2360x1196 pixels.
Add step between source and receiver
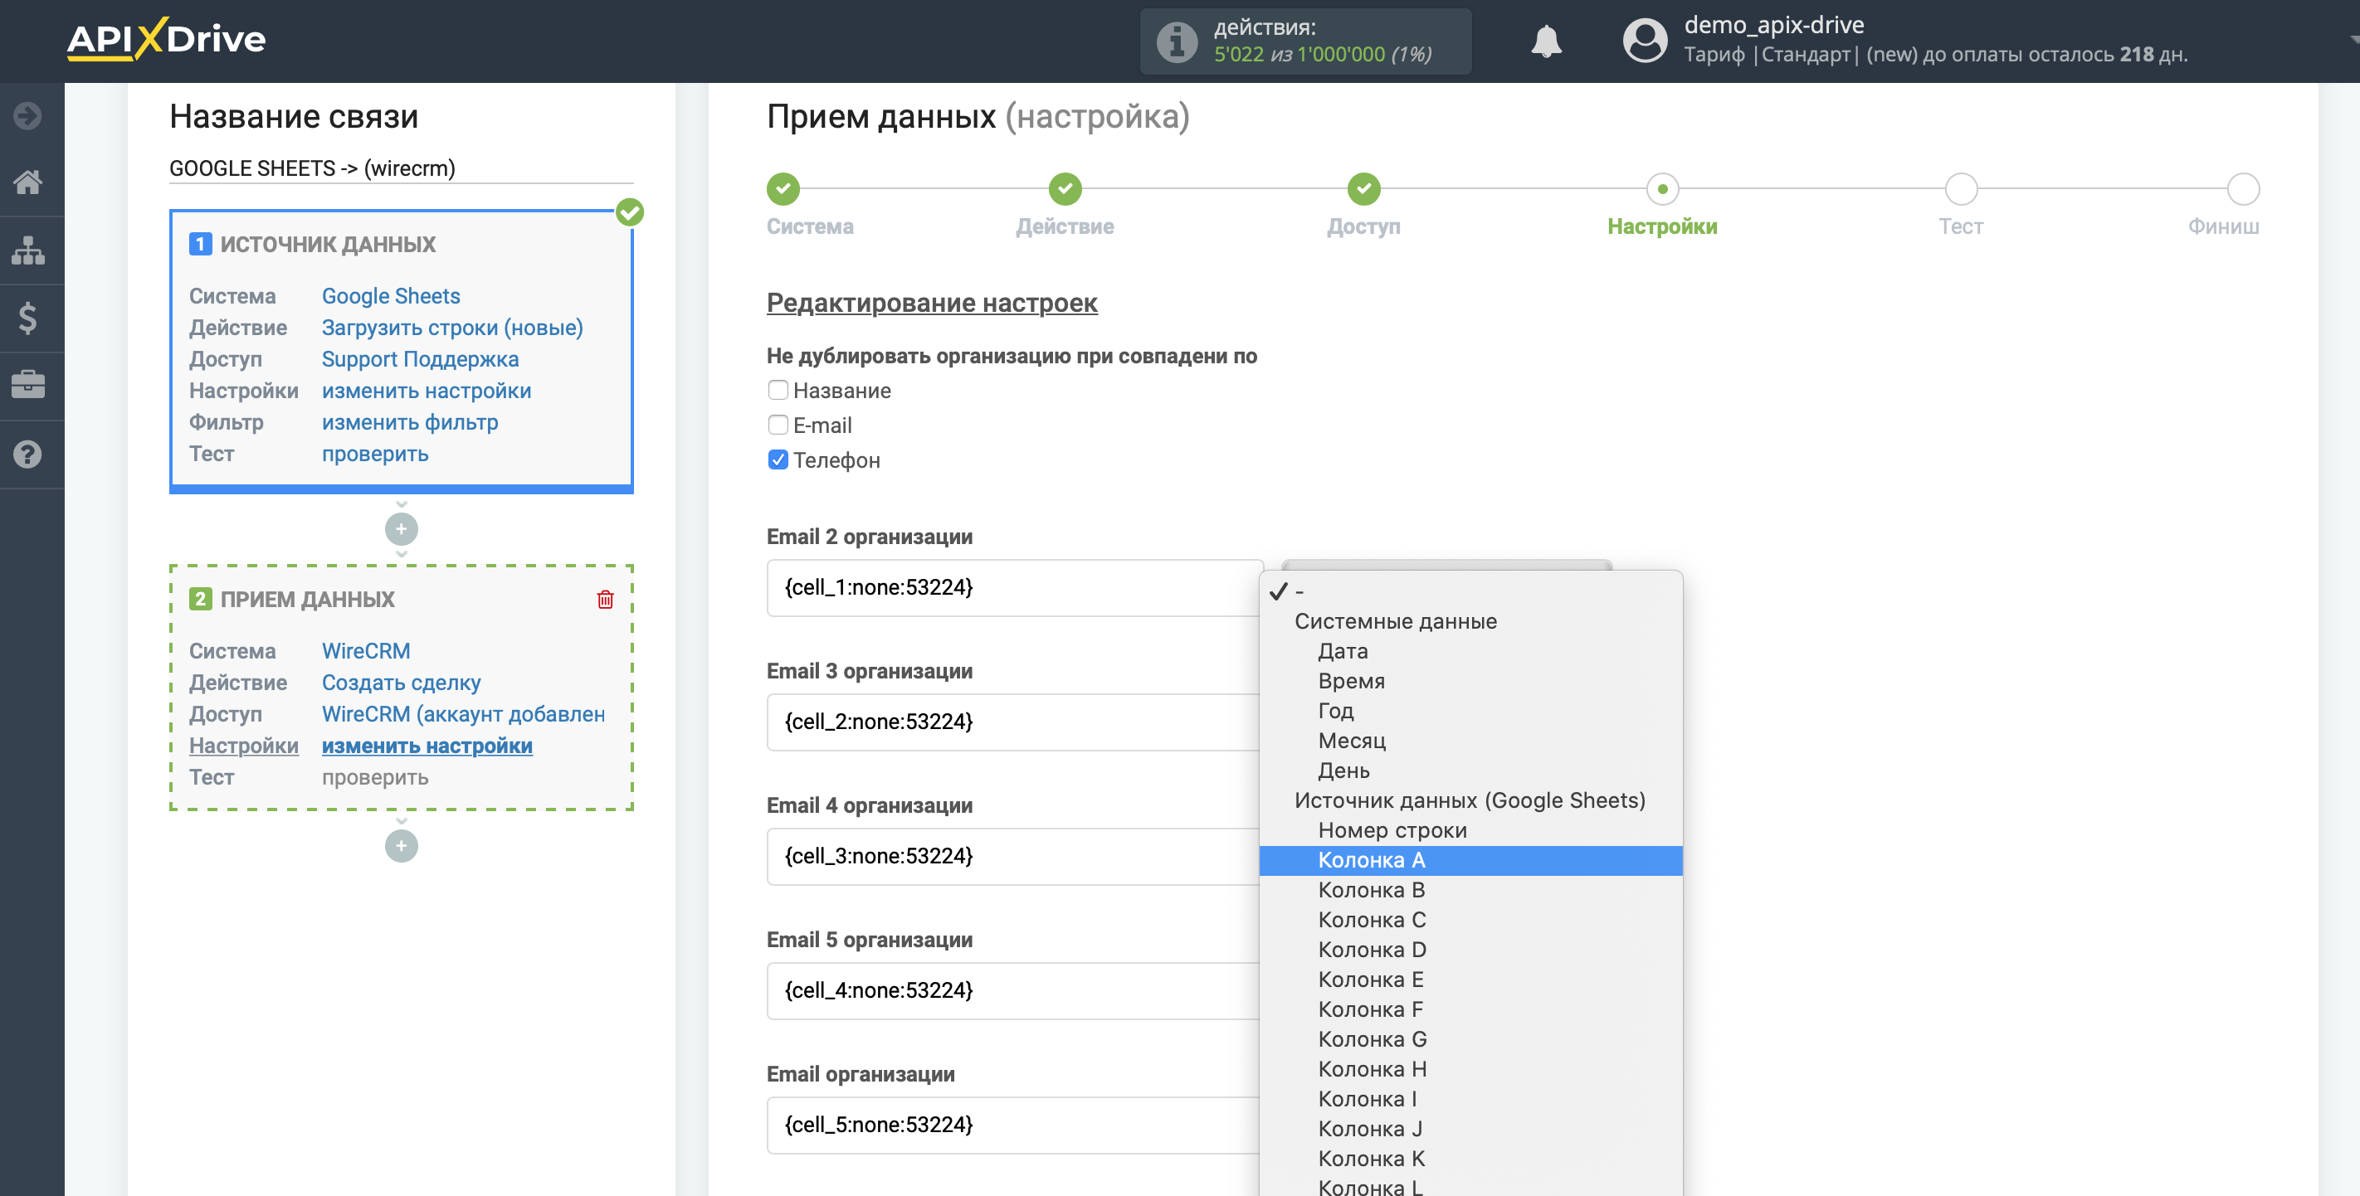(x=402, y=528)
